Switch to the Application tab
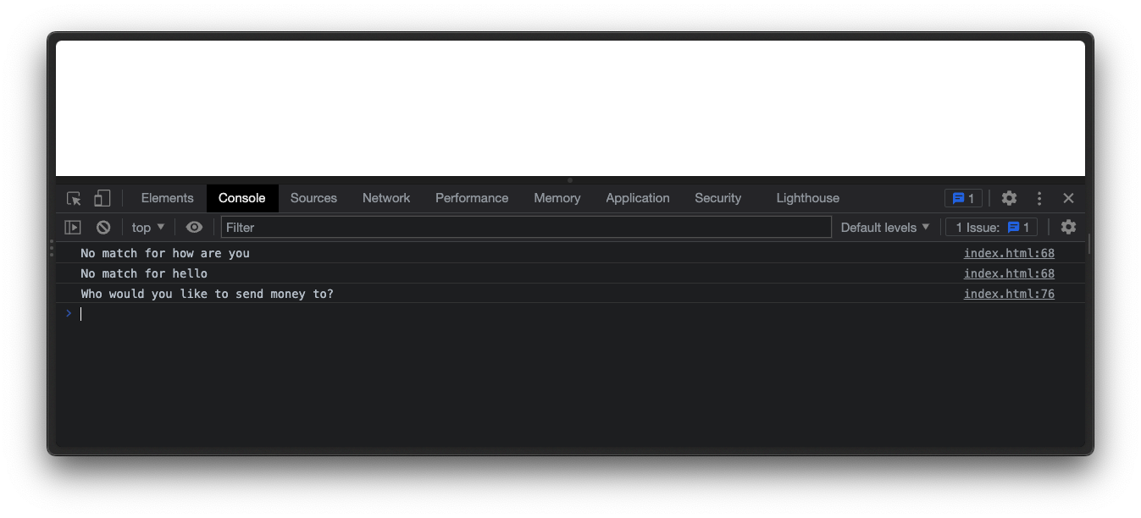The image size is (1141, 518). click(637, 198)
